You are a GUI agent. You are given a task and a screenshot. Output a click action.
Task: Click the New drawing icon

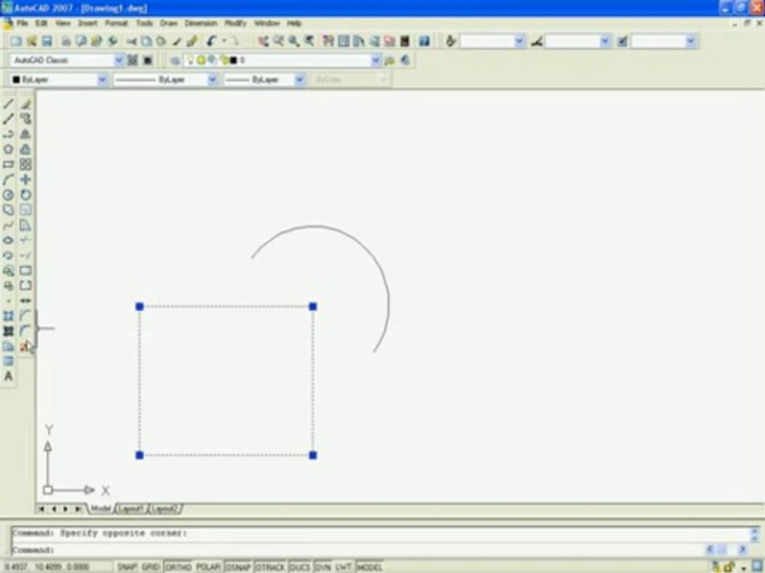[x=16, y=41]
